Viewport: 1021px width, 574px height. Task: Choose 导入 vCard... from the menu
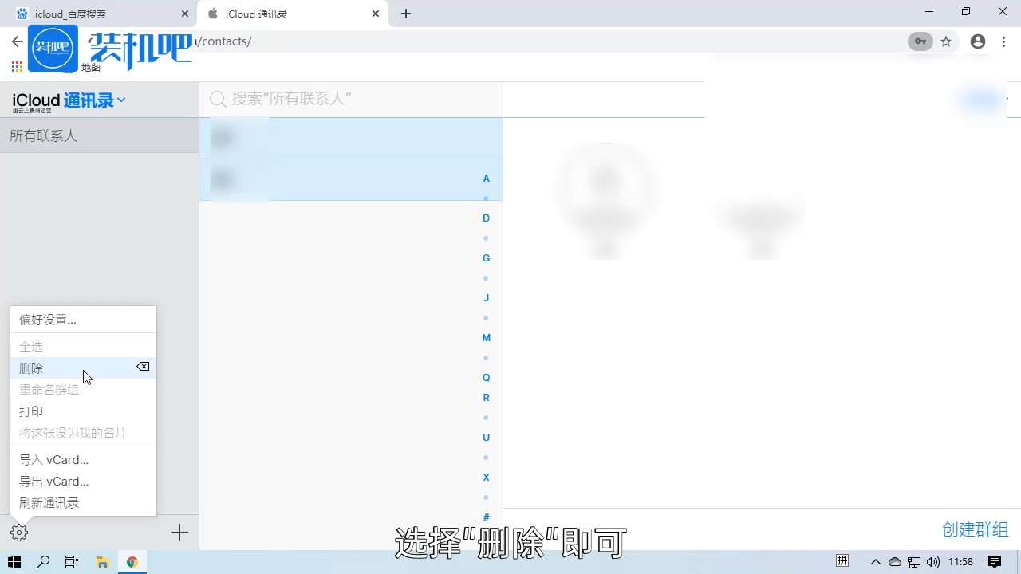[54, 459]
